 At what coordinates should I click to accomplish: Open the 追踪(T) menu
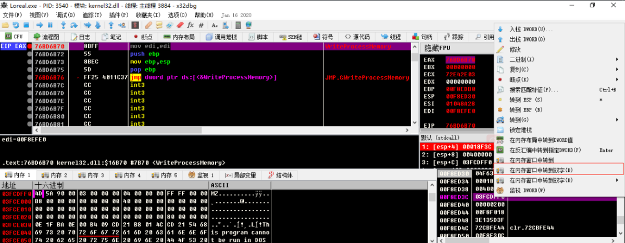click(x=92, y=15)
